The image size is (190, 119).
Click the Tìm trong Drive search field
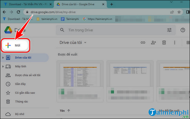[x=116, y=30]
